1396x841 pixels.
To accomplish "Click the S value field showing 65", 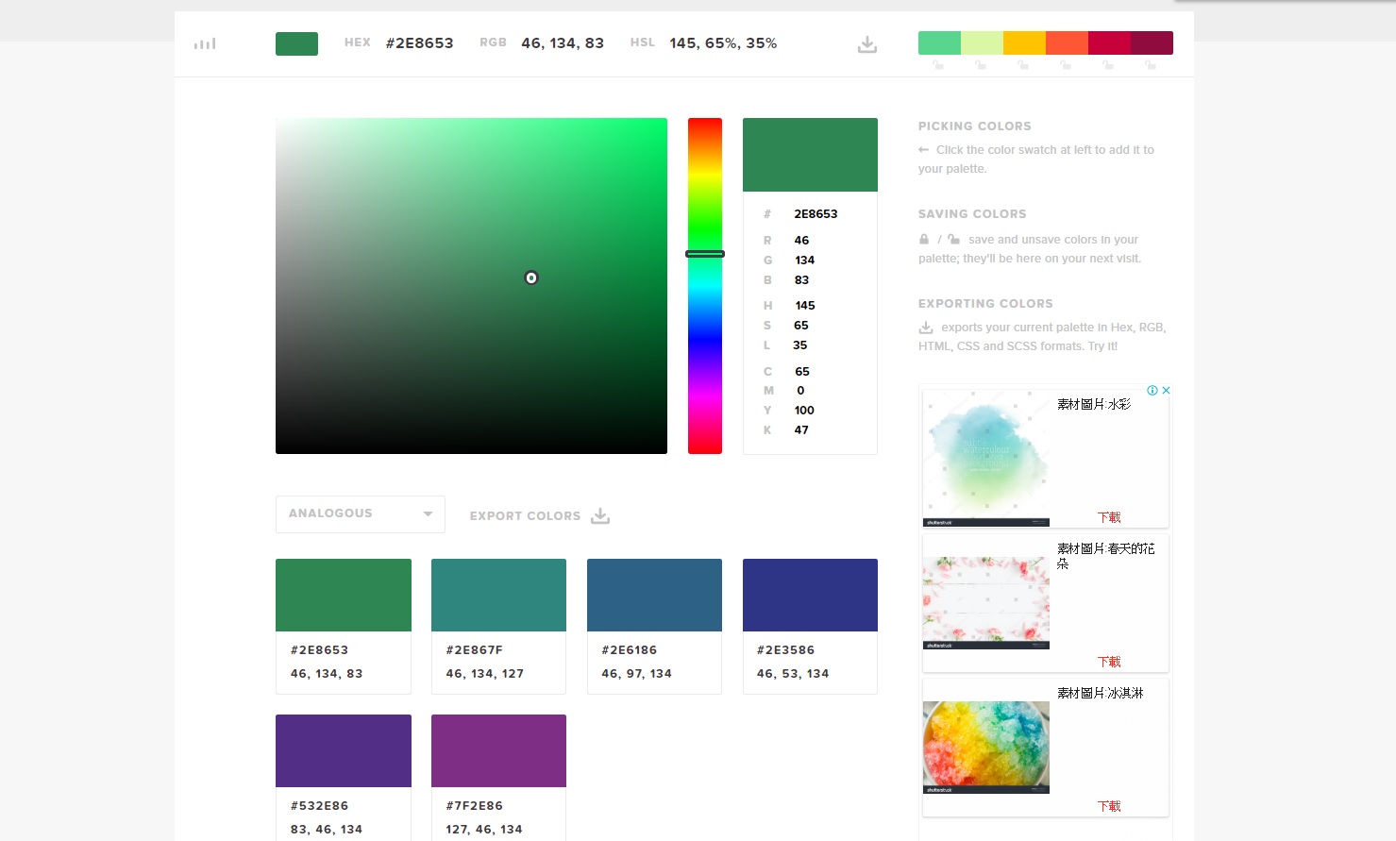I will coord(801,326).
